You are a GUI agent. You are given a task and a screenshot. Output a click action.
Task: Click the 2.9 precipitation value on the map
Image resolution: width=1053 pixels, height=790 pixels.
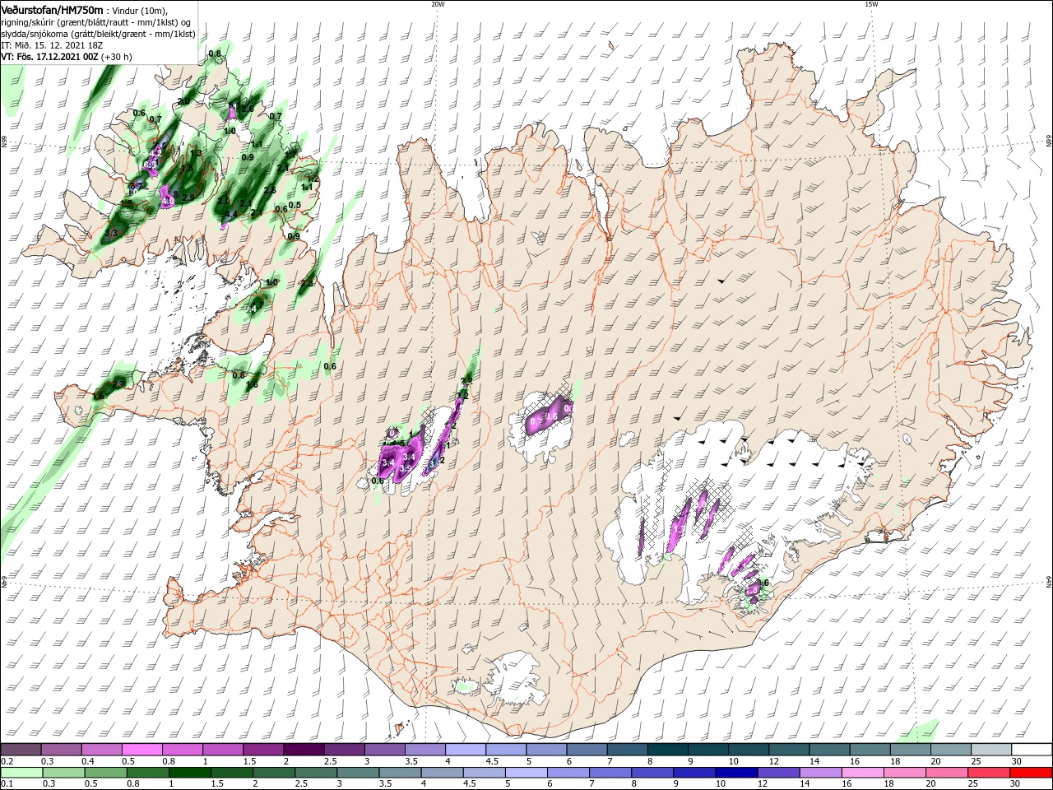point(188,197)
